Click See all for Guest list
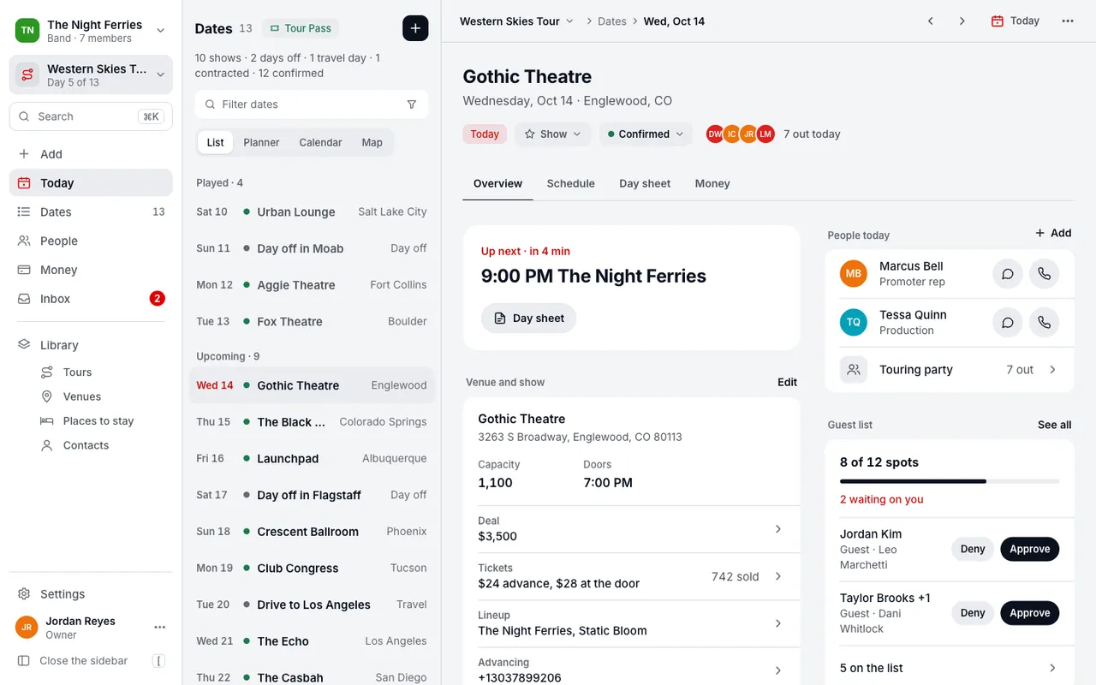The height and width of the screenshot is (685, 1096). pyautogui.click(x=1054, y=425)
